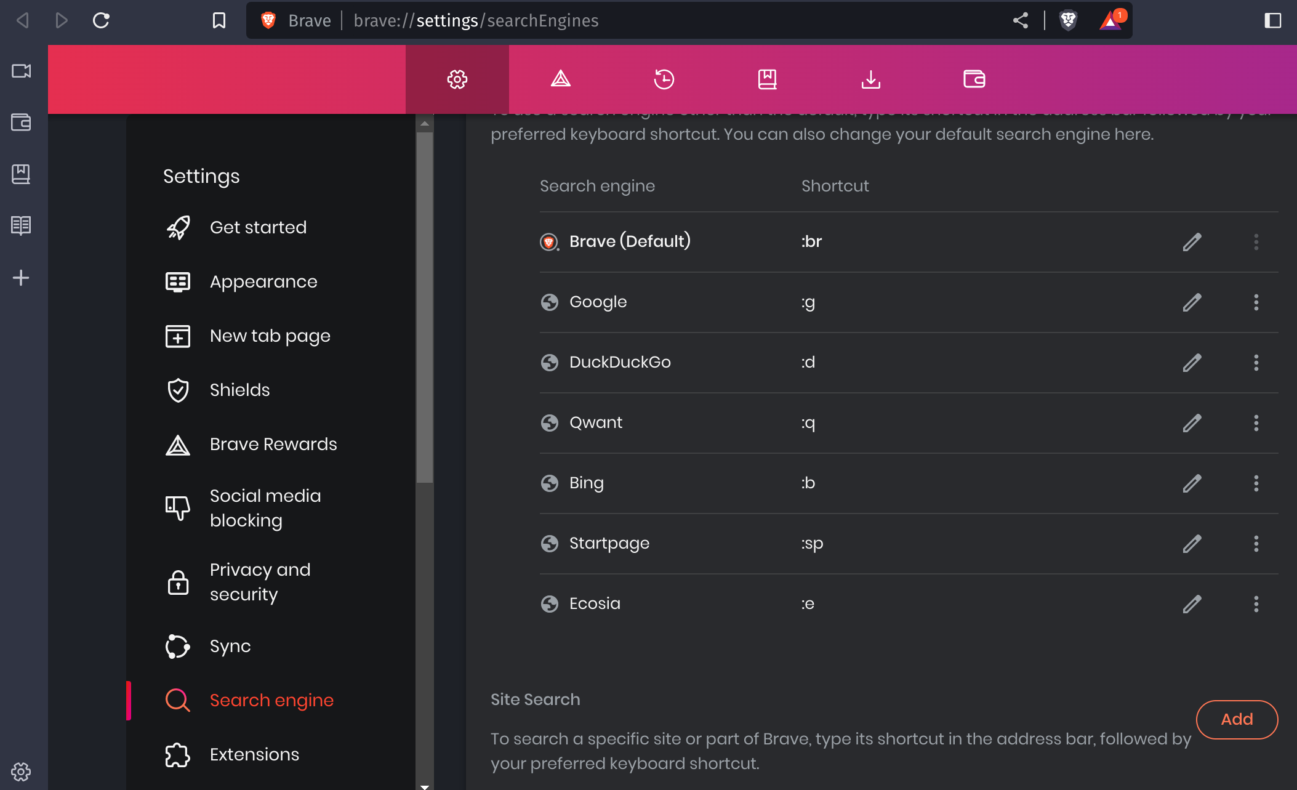
Task: Click the Site Search heading
Action: [535, 699]
